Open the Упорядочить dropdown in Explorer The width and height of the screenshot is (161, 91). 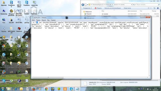coord(87,8)
